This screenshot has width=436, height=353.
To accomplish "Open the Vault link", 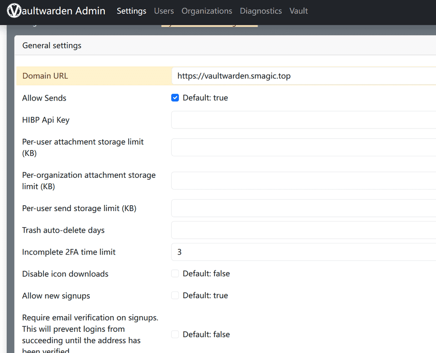I will (298, 11).
